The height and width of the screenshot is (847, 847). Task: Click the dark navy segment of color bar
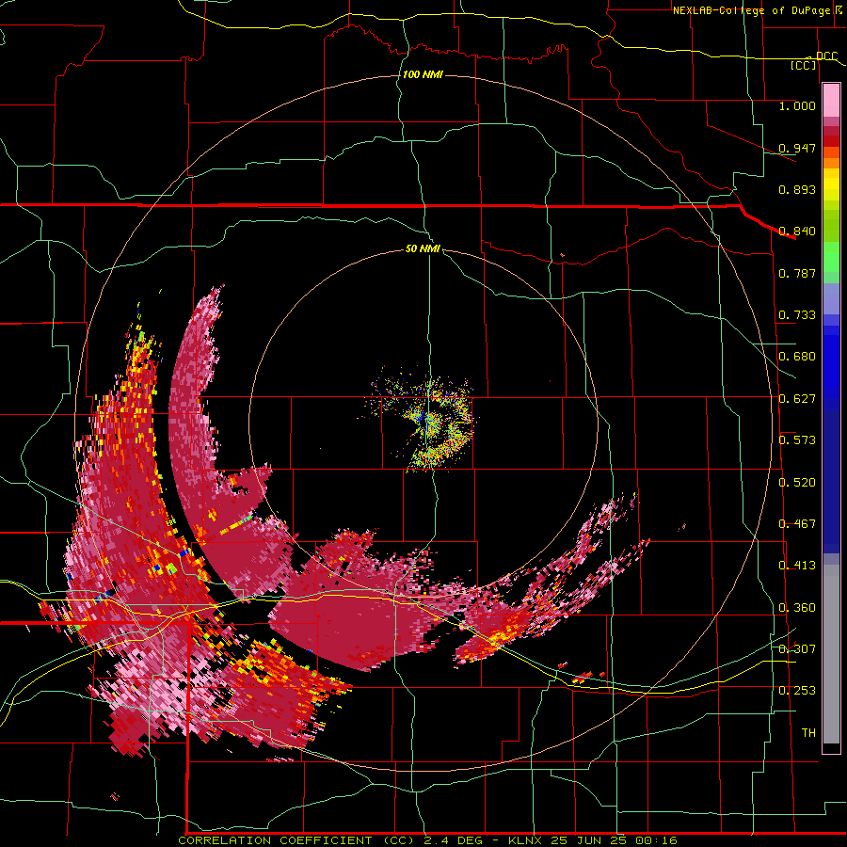tap(831, 481)
